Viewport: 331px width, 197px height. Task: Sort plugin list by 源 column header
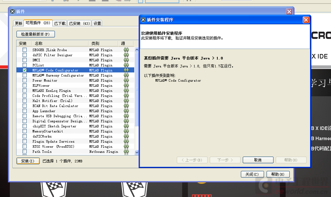tap(126, 43)
